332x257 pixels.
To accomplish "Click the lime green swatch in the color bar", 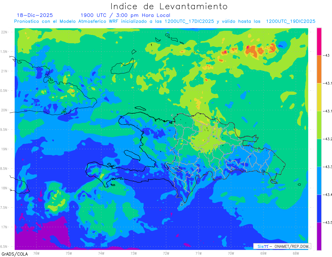I will 319,125.
